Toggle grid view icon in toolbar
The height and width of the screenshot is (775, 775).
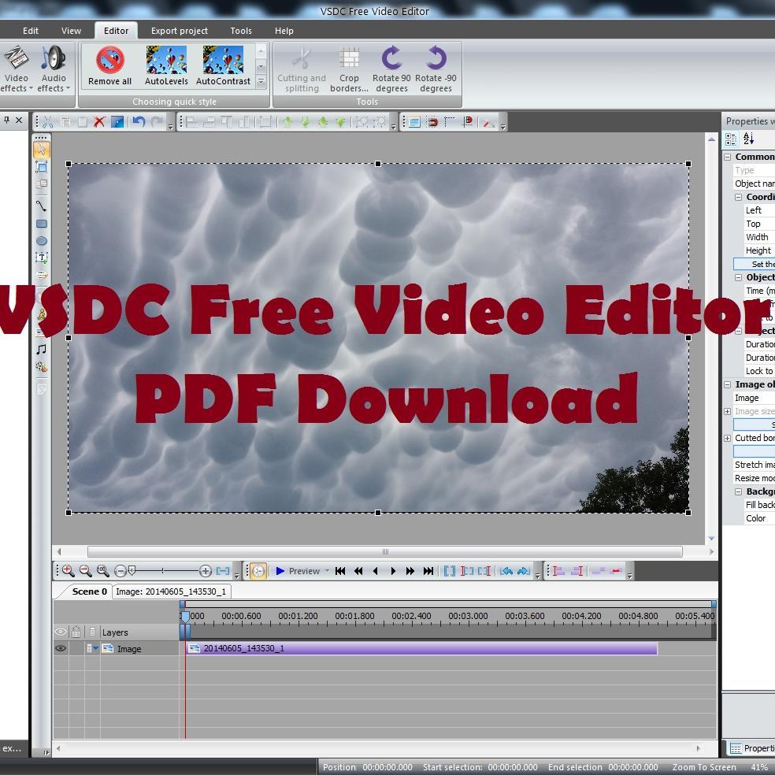(x=415, y=121)
